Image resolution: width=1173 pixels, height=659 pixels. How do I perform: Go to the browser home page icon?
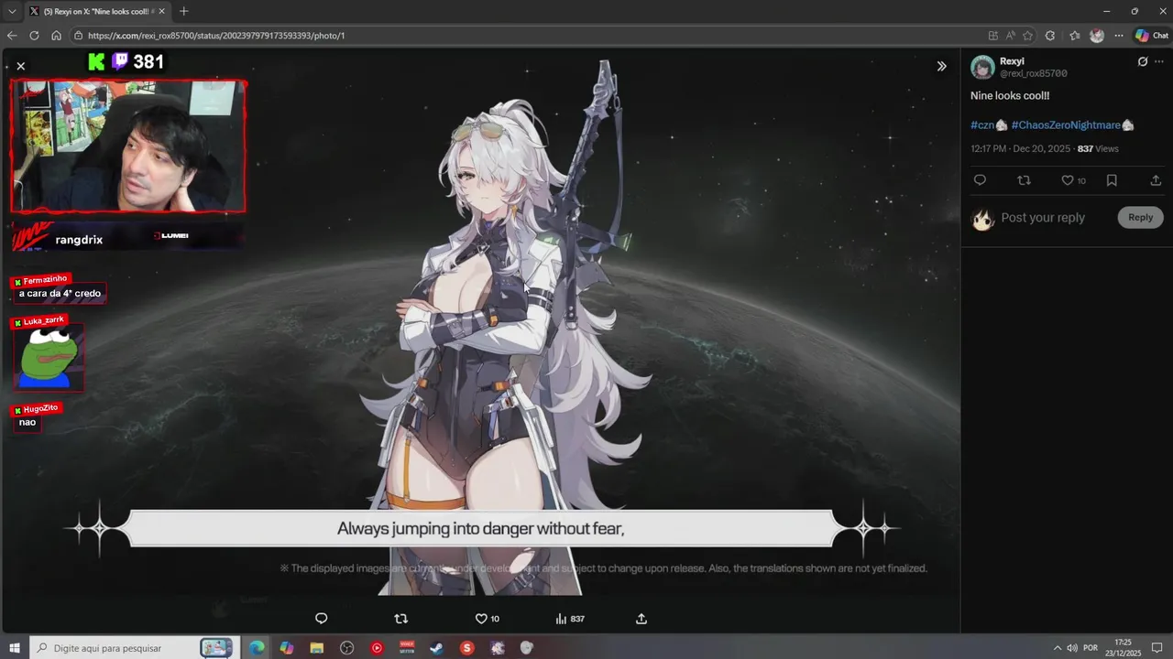pos(56,36)
